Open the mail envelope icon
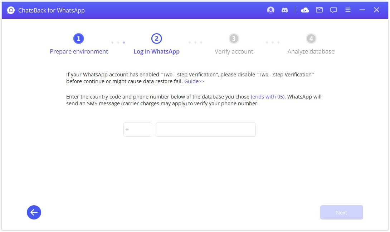390x232 pixels. (320, 10)
